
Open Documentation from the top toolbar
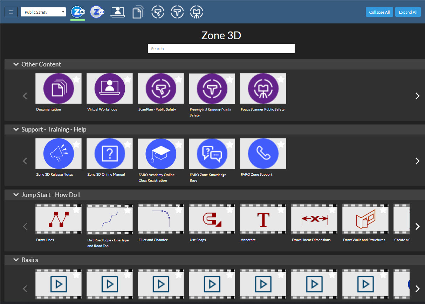(138, 12)
